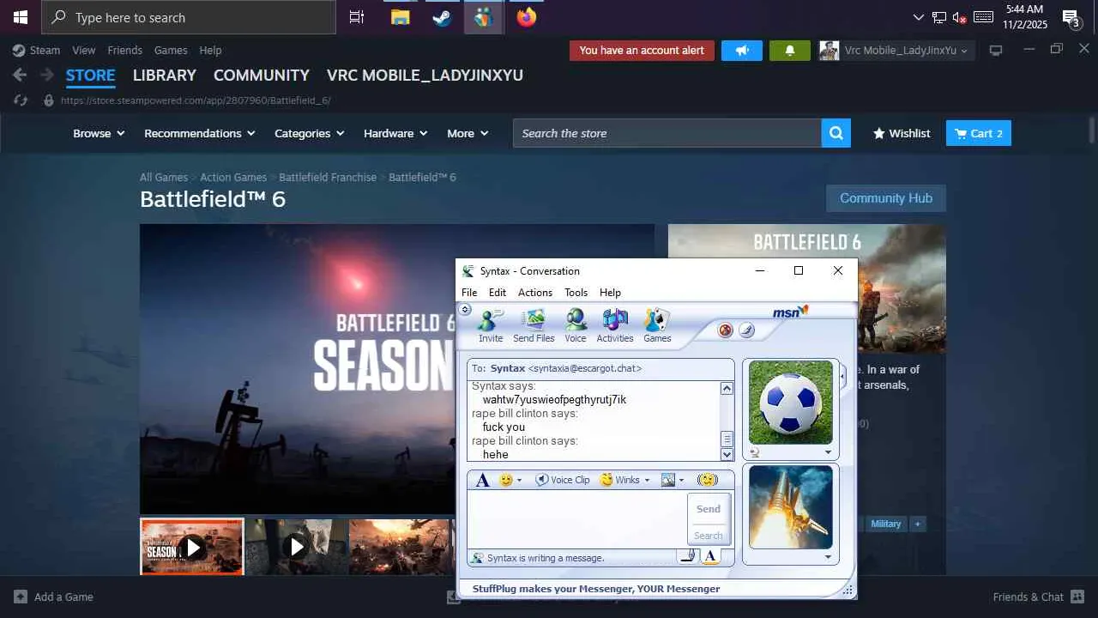Record a Voice Clip message
Image resolution: width=1098 pixels, height=618 pixels.
point(563,480)
